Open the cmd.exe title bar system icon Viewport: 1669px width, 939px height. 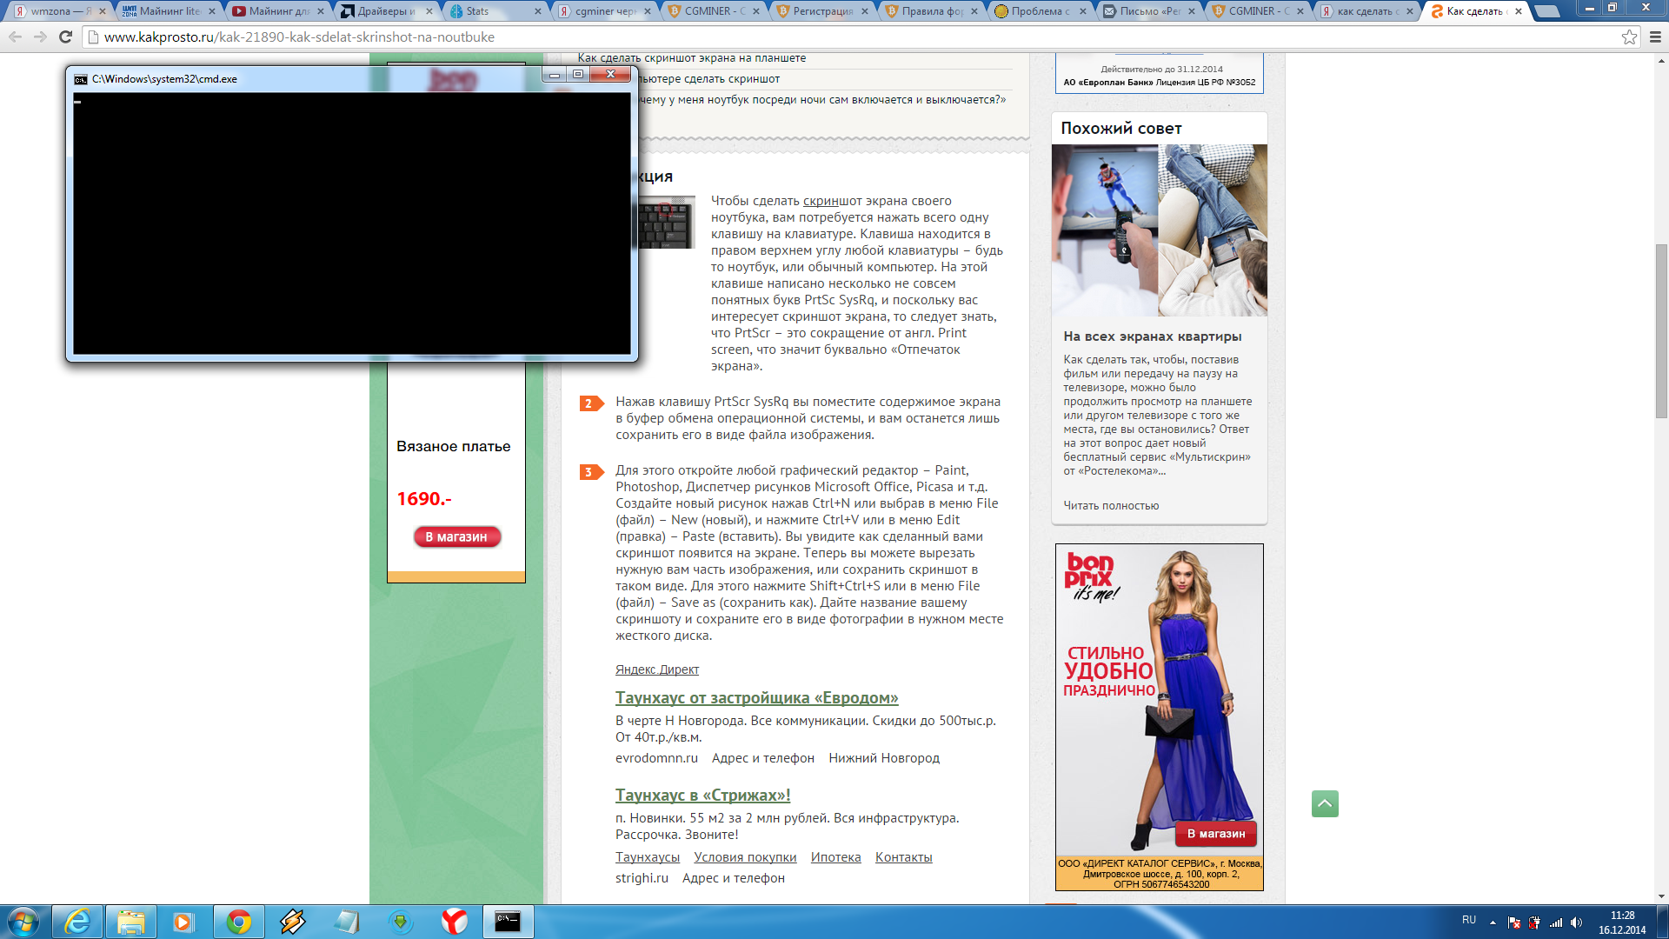(81, 79)
